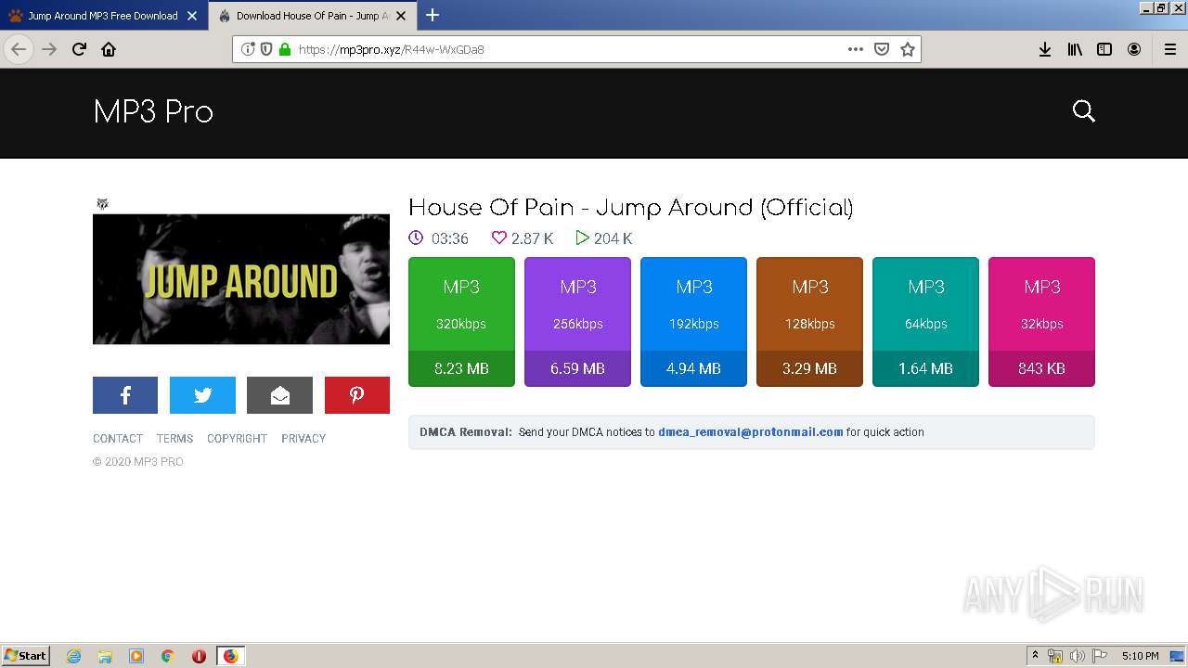Open Firefox downloads panel

click(1045, 49)
